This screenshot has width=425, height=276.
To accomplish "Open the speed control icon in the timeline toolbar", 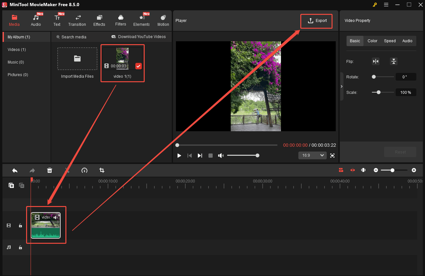I will 84,170.
